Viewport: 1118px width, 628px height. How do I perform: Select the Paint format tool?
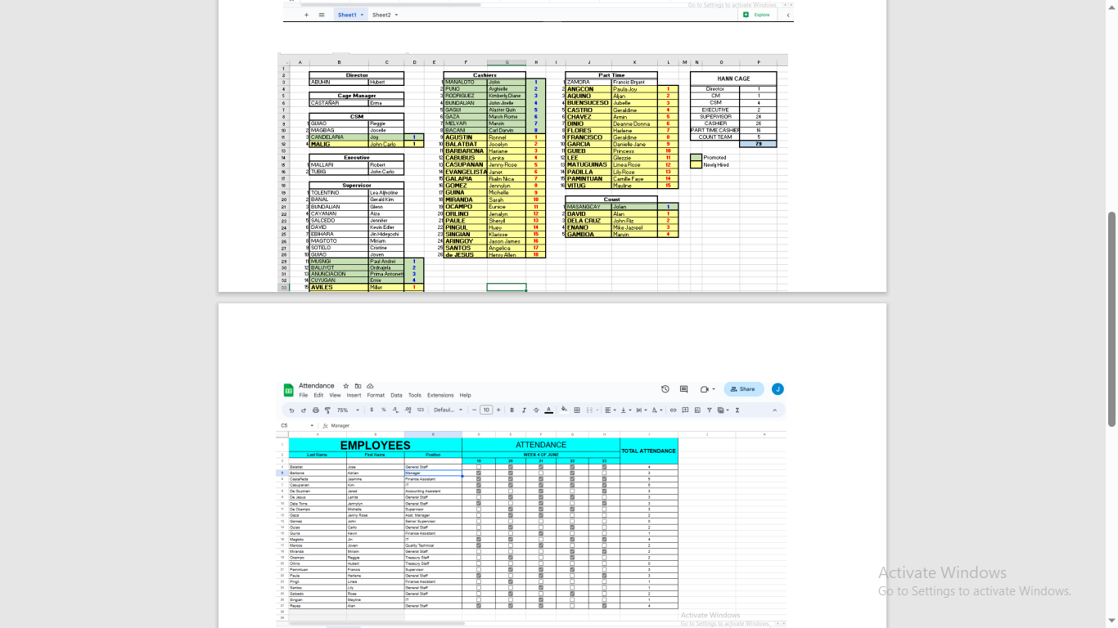coord(327,410)
